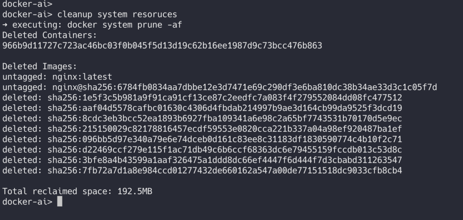Click the deleted sha256:7fb72a7d hash
463x220 pixels.
click(225, 170)
